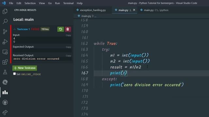Open Source Control view
This screenshot has height=117, width=209.
[5, 32]
